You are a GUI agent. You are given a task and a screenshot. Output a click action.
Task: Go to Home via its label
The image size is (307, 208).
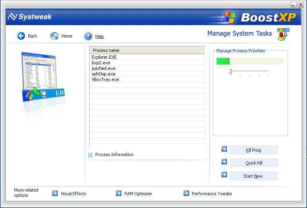point(67,36)
